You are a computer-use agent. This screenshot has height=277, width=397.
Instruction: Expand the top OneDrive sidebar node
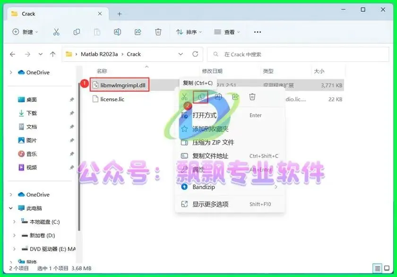click(11, 72)
